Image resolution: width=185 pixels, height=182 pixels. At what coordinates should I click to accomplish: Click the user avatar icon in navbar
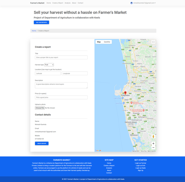tap(132, 3)
